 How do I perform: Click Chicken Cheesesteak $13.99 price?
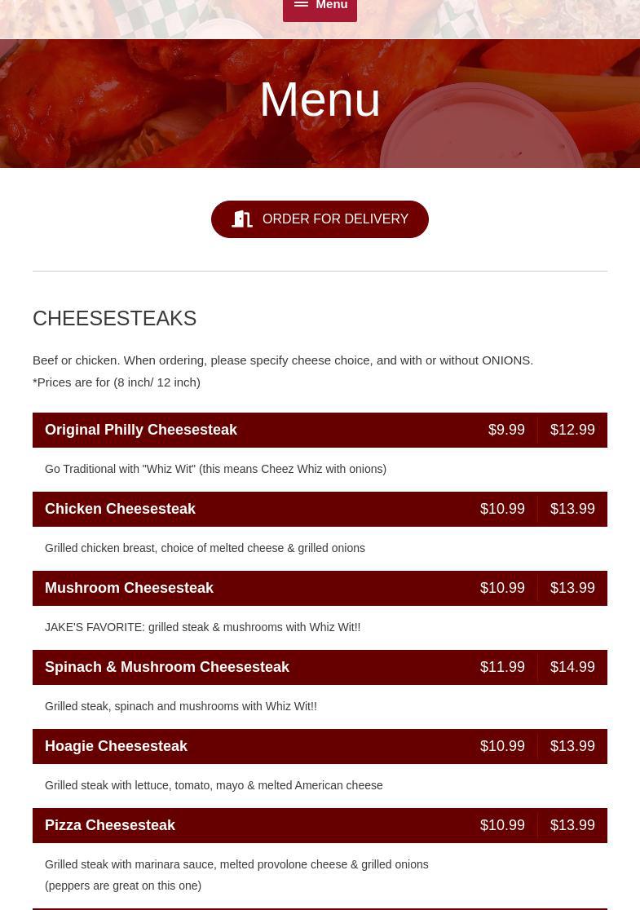pos(572,509)
